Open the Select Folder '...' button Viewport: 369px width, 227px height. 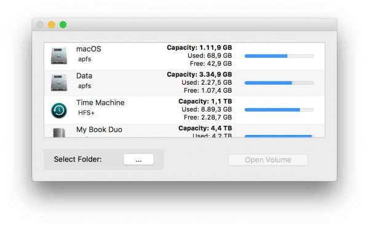138,160
